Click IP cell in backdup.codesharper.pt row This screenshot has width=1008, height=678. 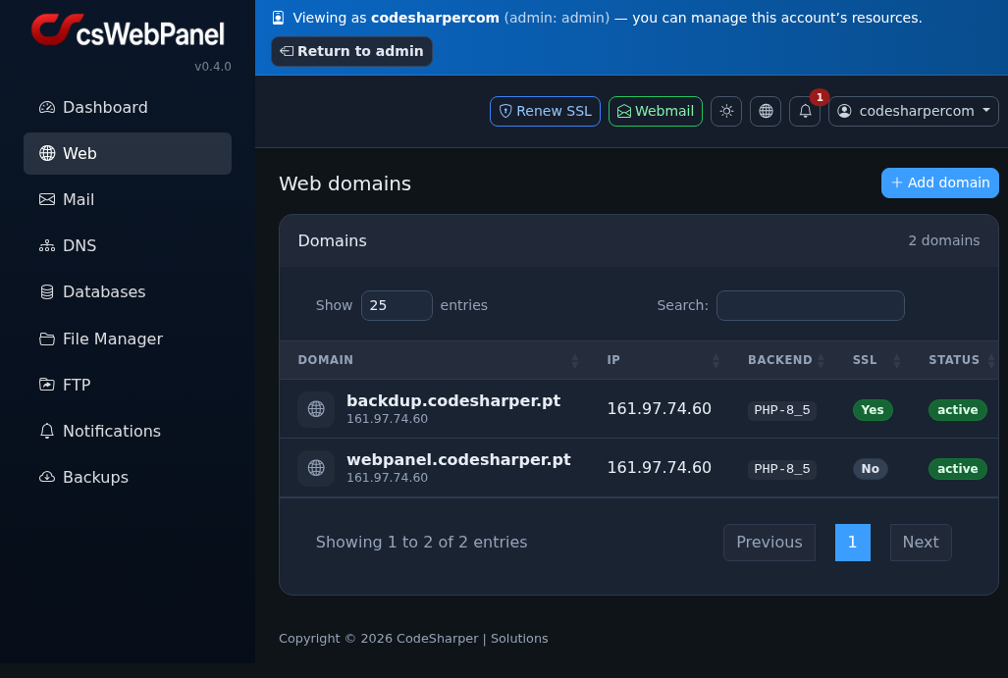coord(659,409)
